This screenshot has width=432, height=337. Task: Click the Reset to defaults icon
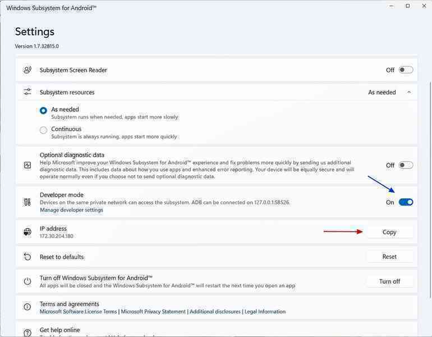[x=27, y=257]
